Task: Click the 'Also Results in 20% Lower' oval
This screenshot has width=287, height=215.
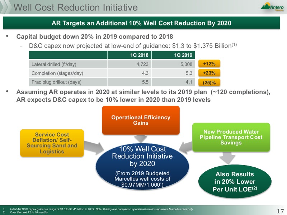Action: [235, 181]
